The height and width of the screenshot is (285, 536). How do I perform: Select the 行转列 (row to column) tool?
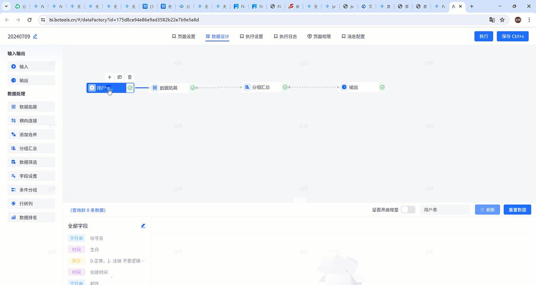31,203
